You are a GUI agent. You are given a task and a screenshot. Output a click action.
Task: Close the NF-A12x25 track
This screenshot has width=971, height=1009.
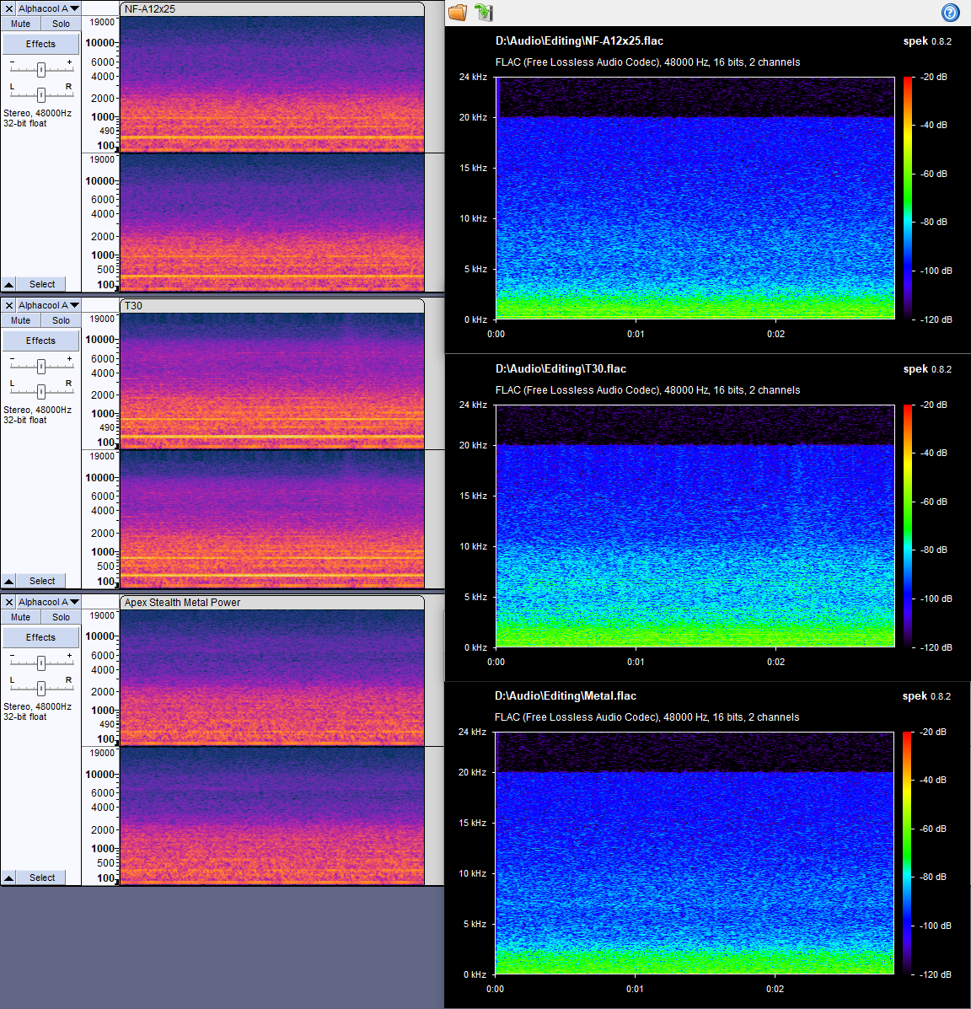[x=9, y=8]
